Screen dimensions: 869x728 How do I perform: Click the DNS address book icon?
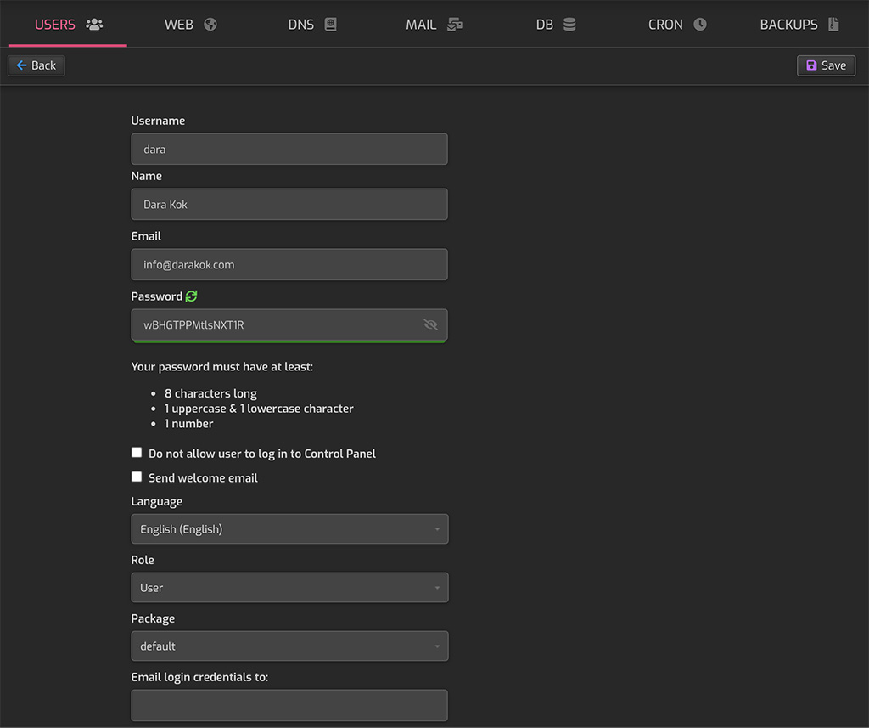pyautogui.click(x=330, y=25)
